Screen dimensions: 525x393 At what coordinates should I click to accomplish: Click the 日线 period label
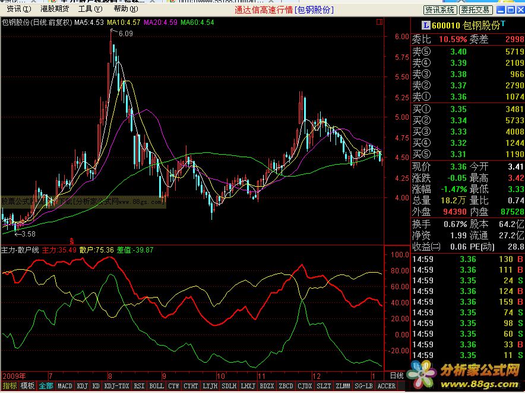397,376
